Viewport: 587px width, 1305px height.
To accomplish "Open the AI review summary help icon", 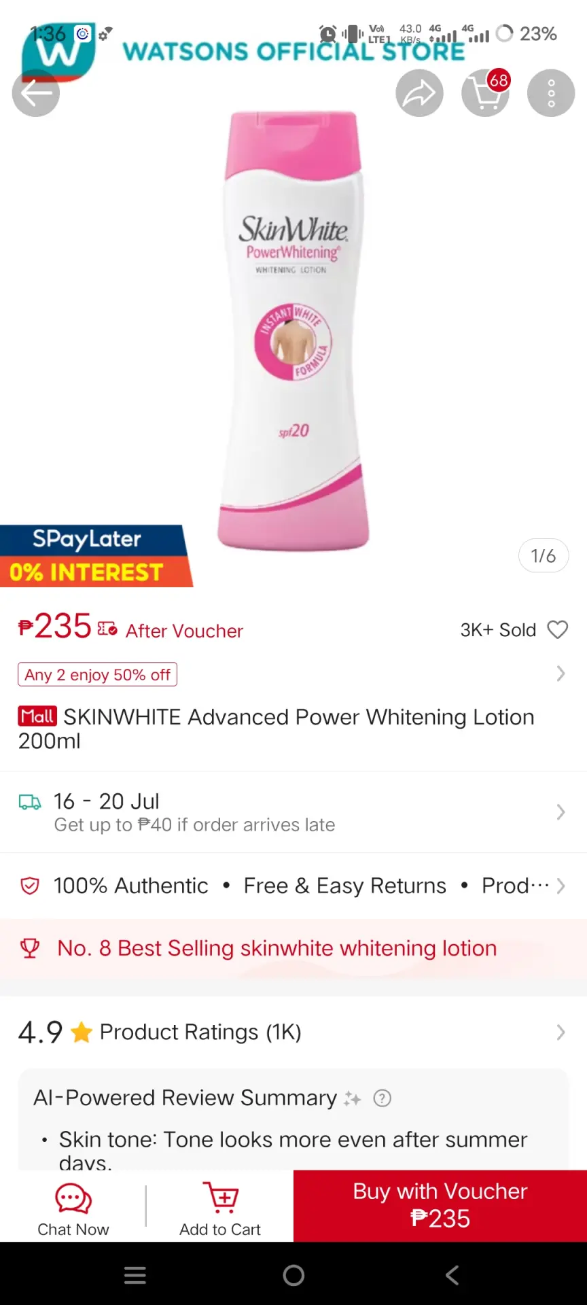I will (383, 1098).
